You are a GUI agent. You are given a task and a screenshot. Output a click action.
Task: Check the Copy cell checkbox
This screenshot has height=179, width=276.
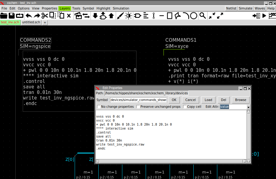(x=185, y=107)
